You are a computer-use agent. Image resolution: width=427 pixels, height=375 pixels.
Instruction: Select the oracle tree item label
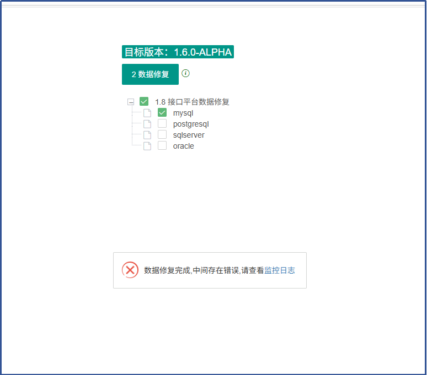(184, 146)
